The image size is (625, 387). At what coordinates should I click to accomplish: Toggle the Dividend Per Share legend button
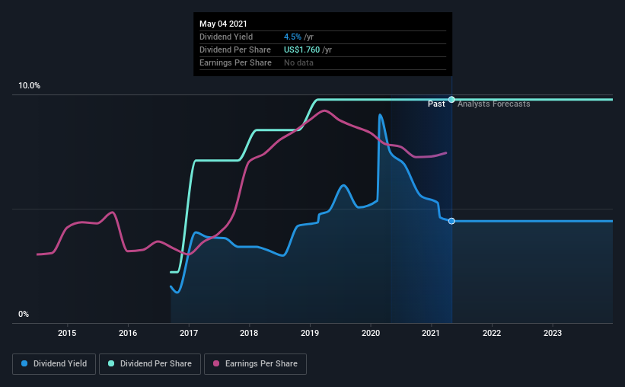pyautogui.click(x=150, y=364)
